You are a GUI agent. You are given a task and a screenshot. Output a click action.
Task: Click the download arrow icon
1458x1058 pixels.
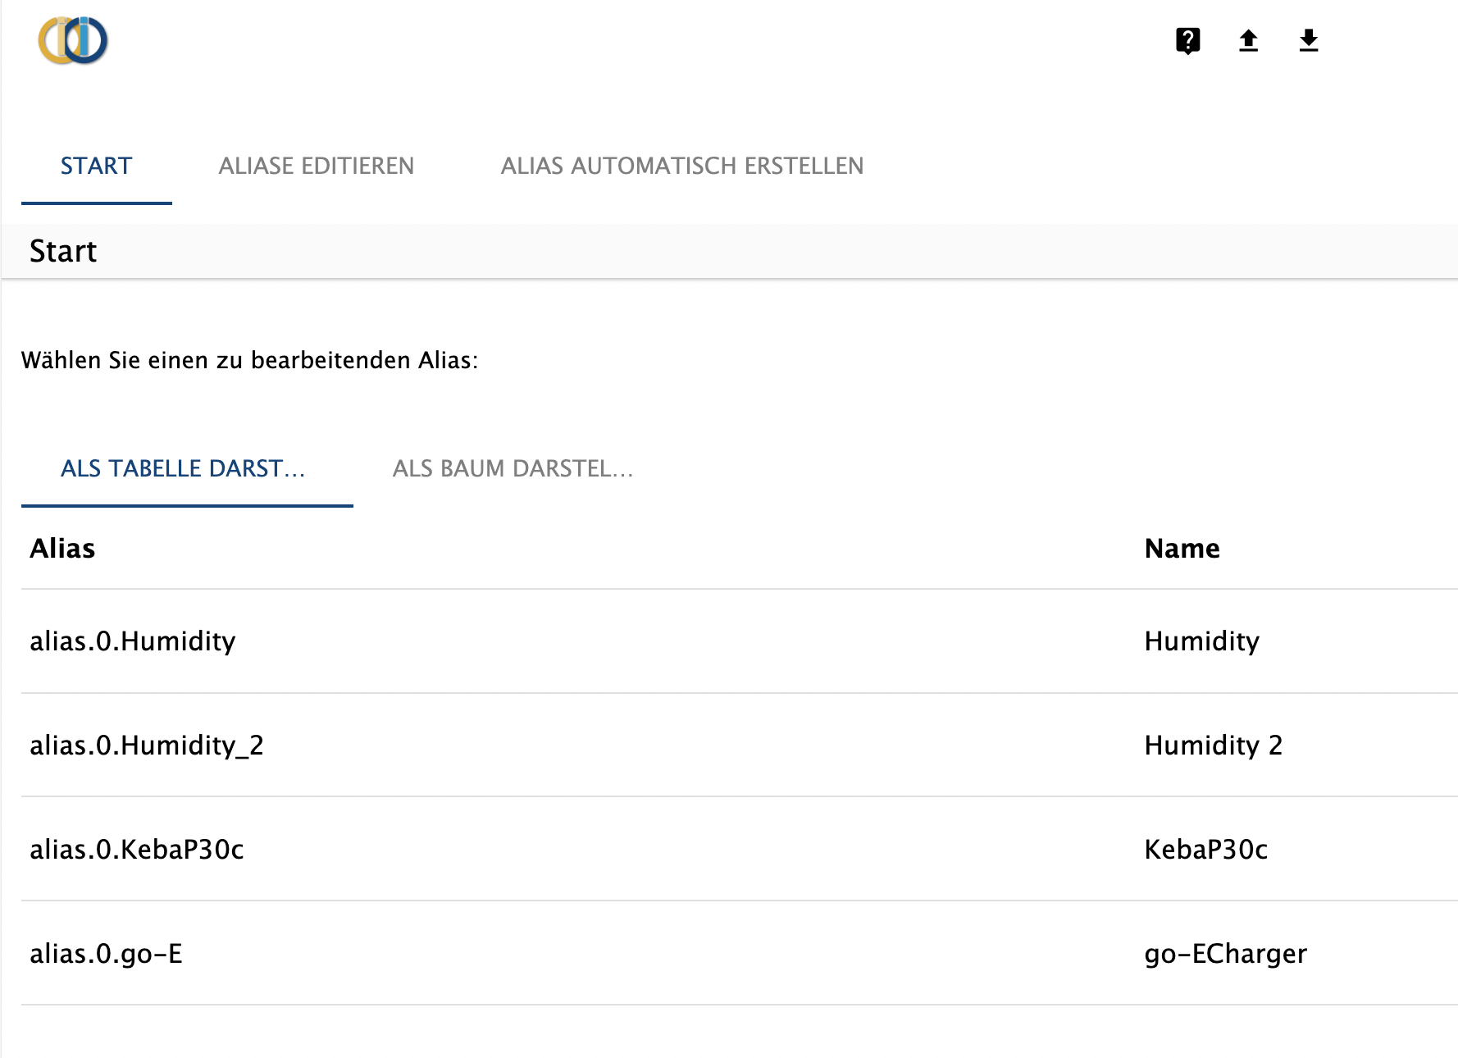point(1309,40)
